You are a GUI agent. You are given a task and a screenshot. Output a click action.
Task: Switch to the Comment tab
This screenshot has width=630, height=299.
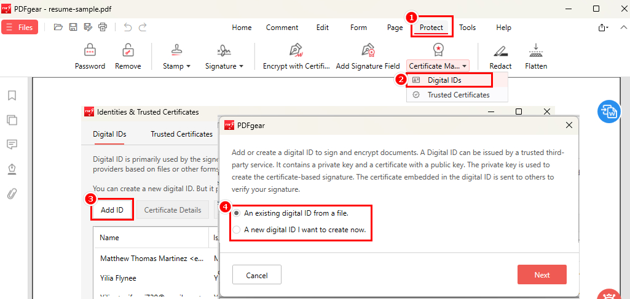point(282,28)
